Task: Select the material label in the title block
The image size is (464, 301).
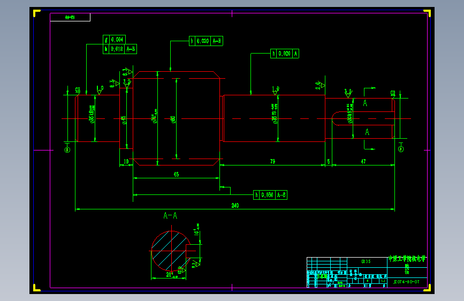Action: pos(366,261)
